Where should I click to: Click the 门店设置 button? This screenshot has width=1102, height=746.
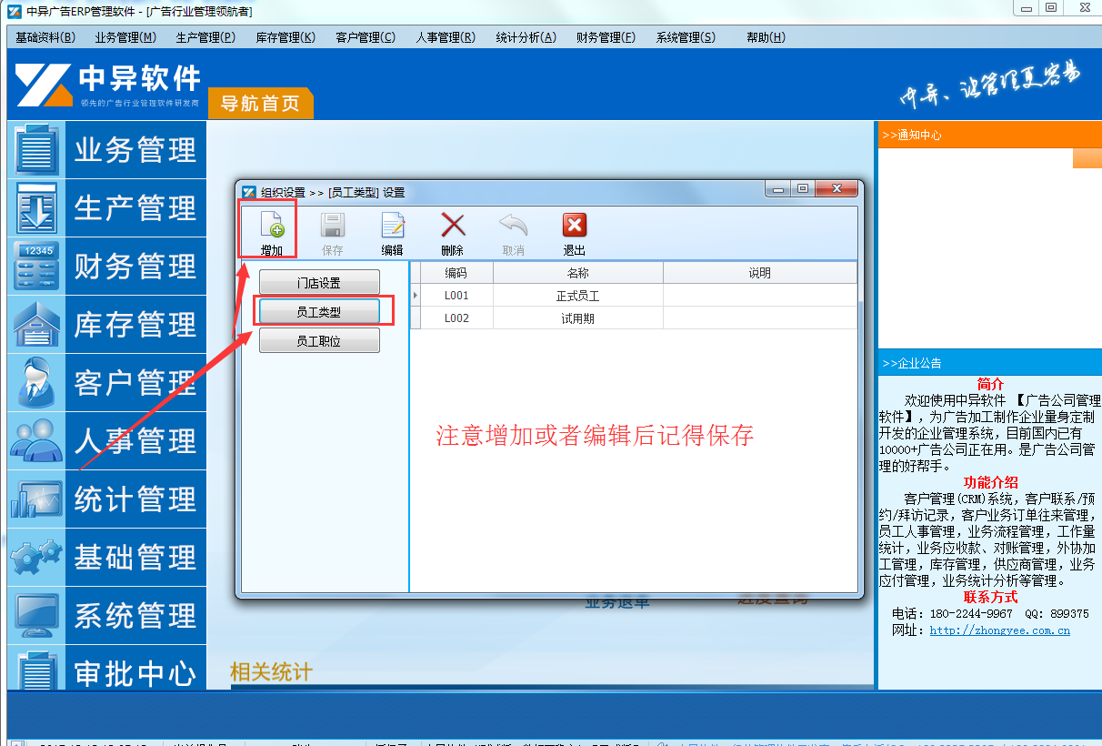(x=319, y=282)
